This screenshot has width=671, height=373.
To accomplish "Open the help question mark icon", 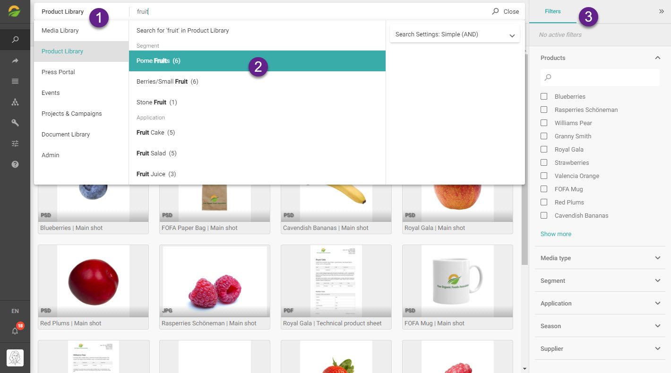I will pyautogui.click(x=15, y=164).
